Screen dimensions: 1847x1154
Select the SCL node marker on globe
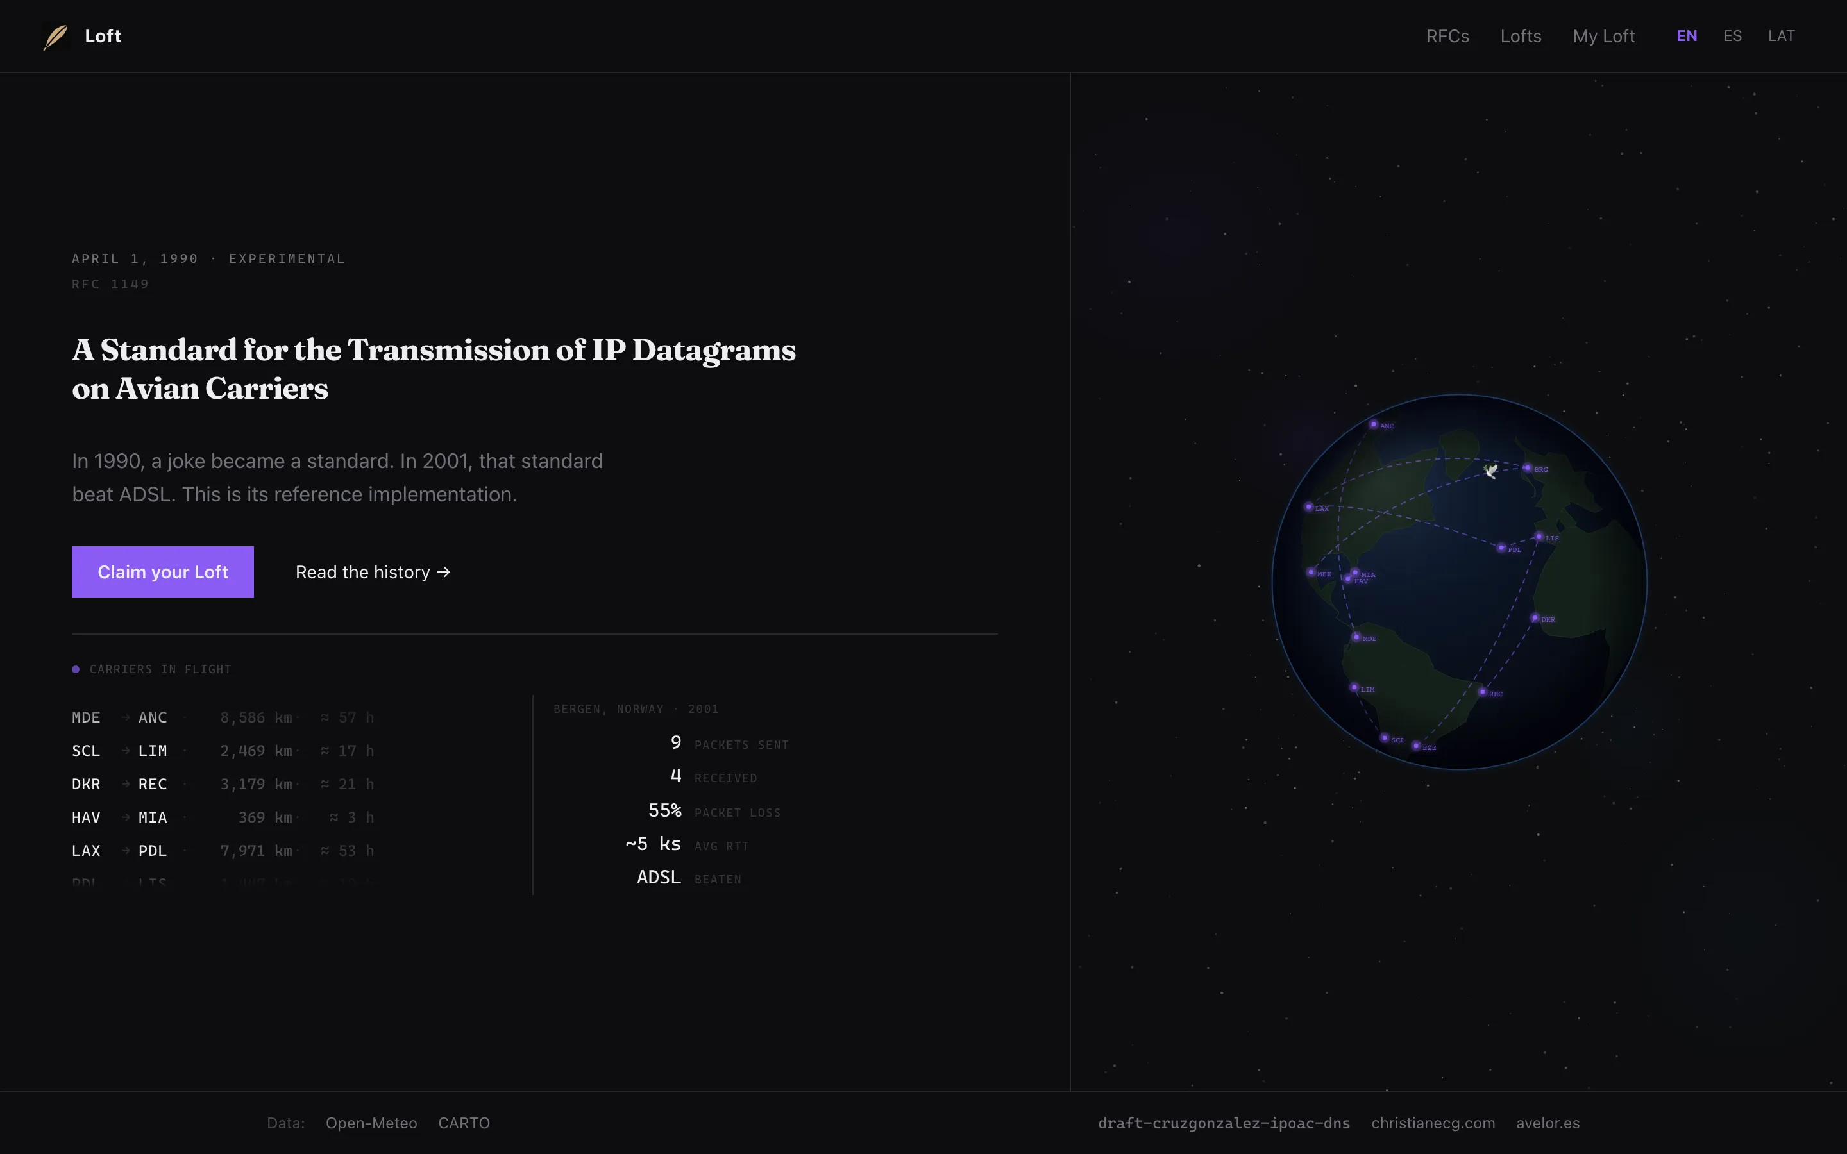click(x=1385, y=738)
